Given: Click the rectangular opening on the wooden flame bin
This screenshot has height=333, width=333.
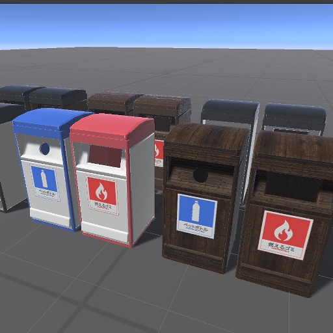Looking at the screenshot, I should pyautogui.click(x=293, y=187).
